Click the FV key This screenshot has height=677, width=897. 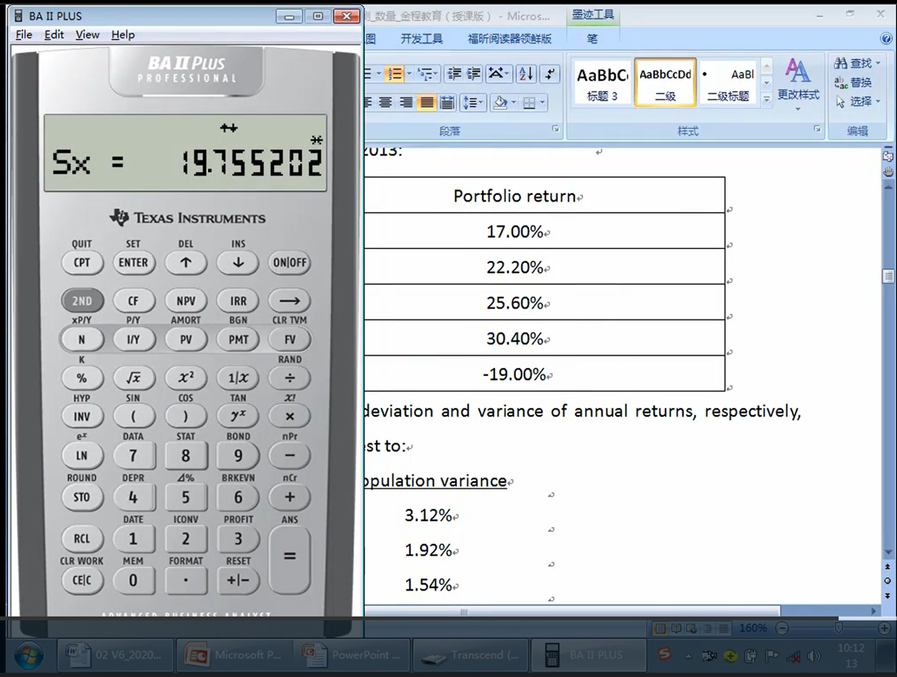coord(290,339)
